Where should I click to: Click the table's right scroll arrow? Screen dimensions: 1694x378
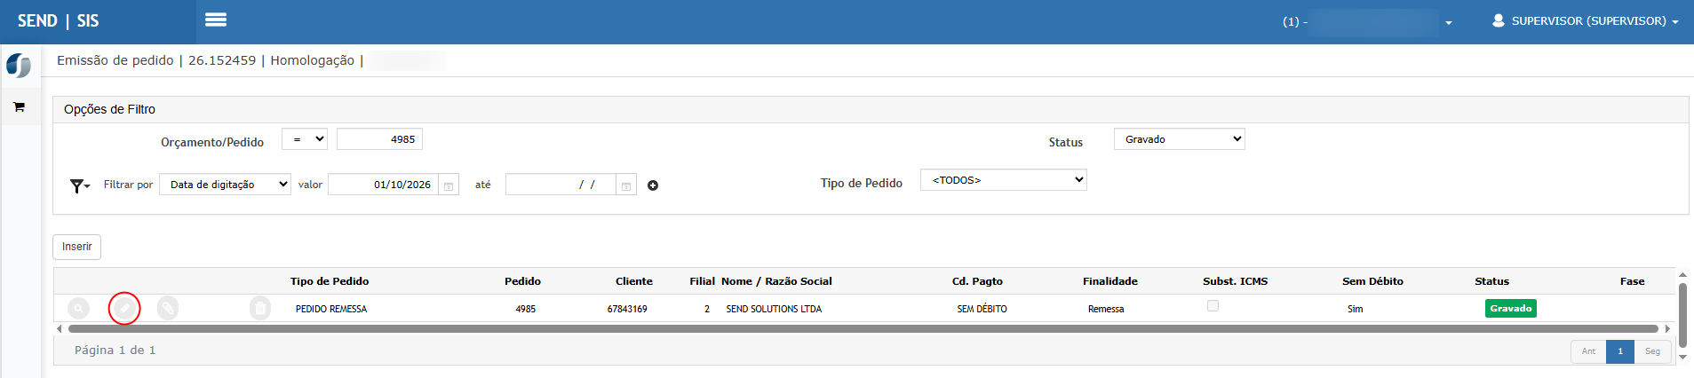point(1667,328)
